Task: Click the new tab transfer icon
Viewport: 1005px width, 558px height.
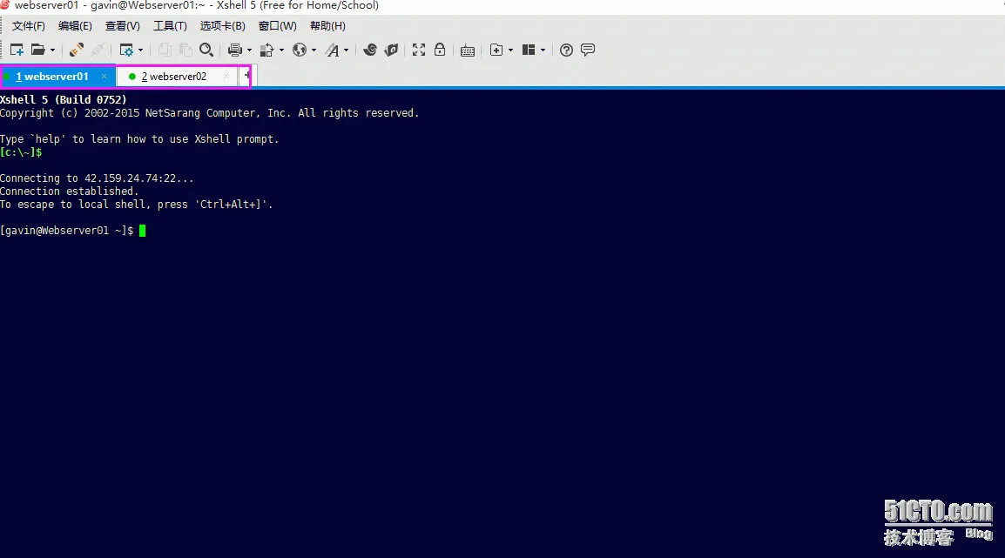Action: (496, 50)
